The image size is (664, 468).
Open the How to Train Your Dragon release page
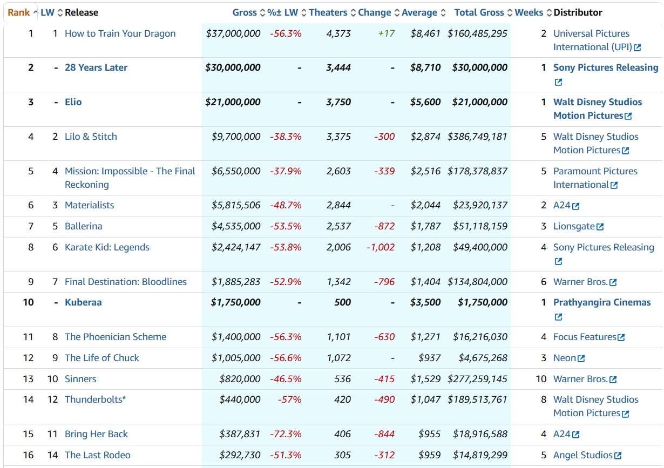120,33
